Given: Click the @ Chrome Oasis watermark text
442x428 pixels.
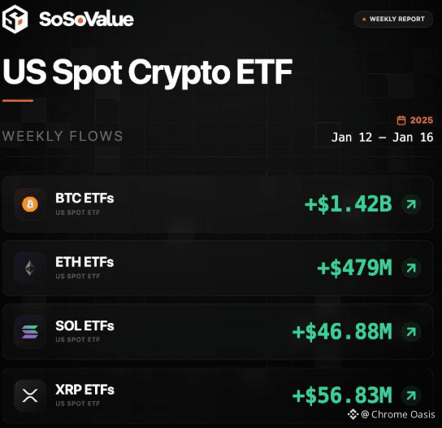Looking at the screenshot, I should coord(398,414).
